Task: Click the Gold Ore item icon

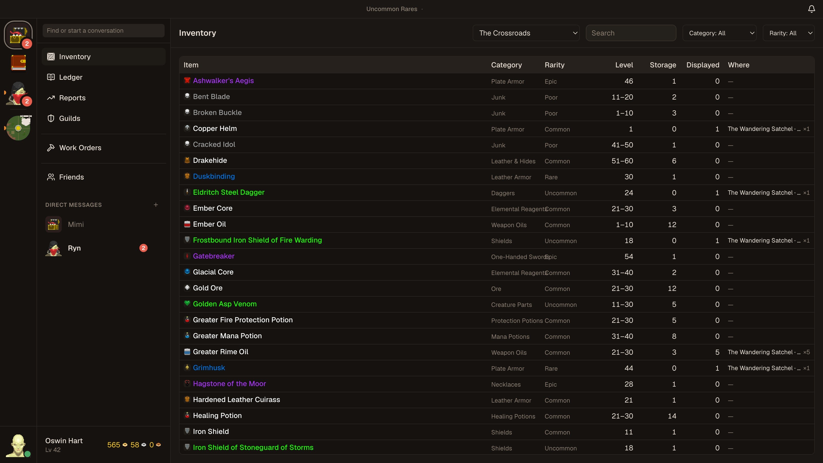Action: coord(187,288)
